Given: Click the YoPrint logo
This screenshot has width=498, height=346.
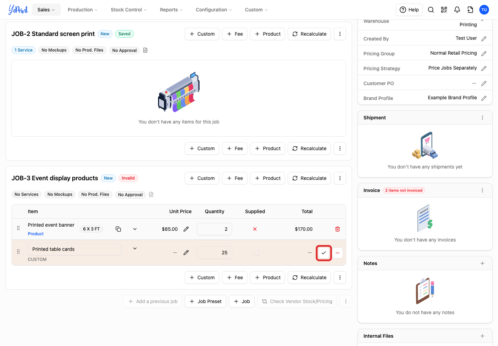Looking at the screenshot, I should click(x=18, y=10).
